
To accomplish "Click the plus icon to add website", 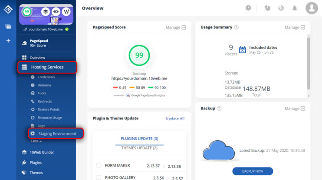I will [8, 41].
